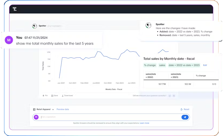Screen dimensions: 223x136
Task: Click the '% change' filter chip
Action: 150,65
